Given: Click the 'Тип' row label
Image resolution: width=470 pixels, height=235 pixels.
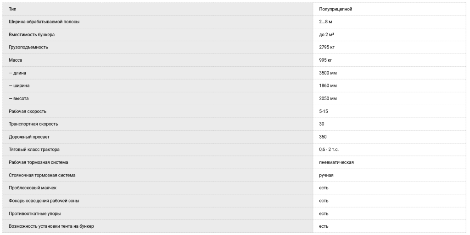Looking at the screenshot, I should tap(12, 9).
